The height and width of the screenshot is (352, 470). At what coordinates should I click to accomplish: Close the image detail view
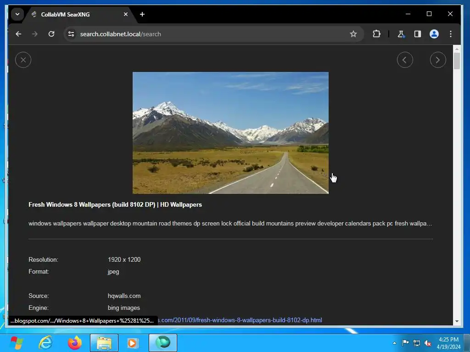[23, 60]
